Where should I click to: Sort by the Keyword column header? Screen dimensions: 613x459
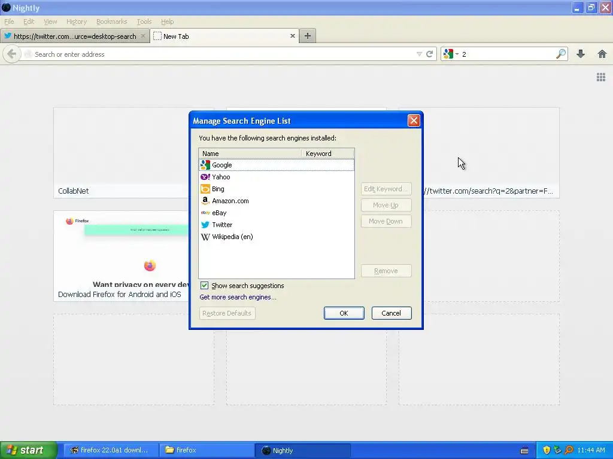(x=328, y=154)
